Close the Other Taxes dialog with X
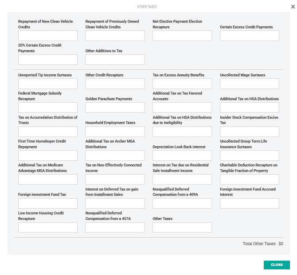The width and height of the screenshot is (297, 275). coord(293,7)
